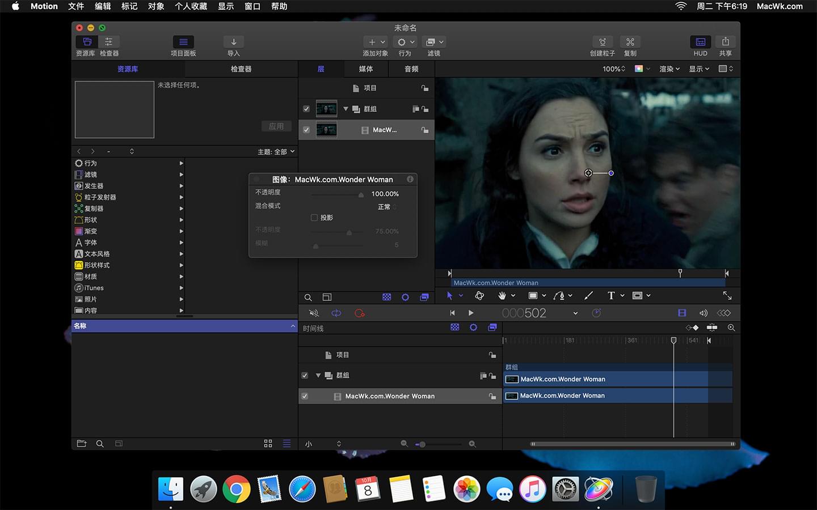The width and height of the screenshot is (817, 510).
Task: Open the 文件 menu in menu bar
Action: point(76,6)
